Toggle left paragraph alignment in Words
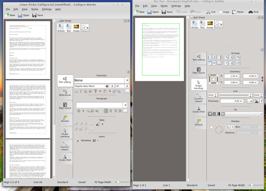The image size is (266, 191). [106, 111]
